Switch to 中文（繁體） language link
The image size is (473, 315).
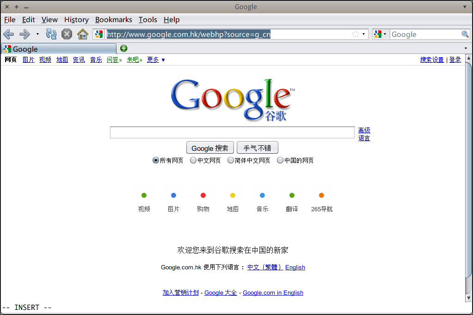pyautogui.click(x=265, y=267)
